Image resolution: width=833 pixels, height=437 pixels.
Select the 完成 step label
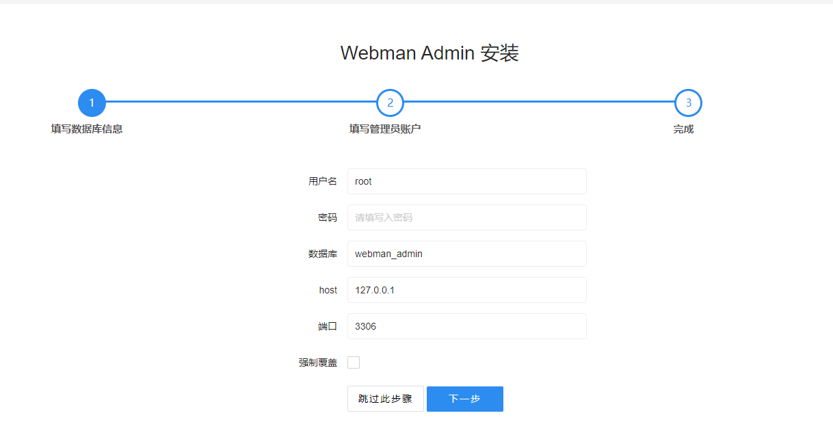(x=683, y=129)
